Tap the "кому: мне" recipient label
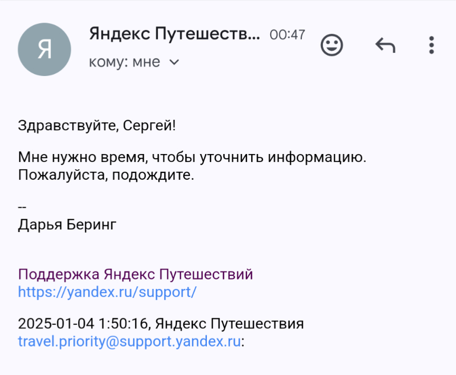This screenshot has width=456, height=375. coord(124,62)
